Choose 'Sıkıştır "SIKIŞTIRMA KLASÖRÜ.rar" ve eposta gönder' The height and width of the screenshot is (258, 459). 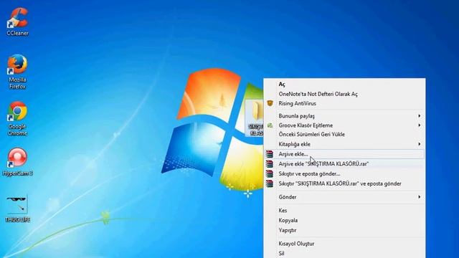344,183
